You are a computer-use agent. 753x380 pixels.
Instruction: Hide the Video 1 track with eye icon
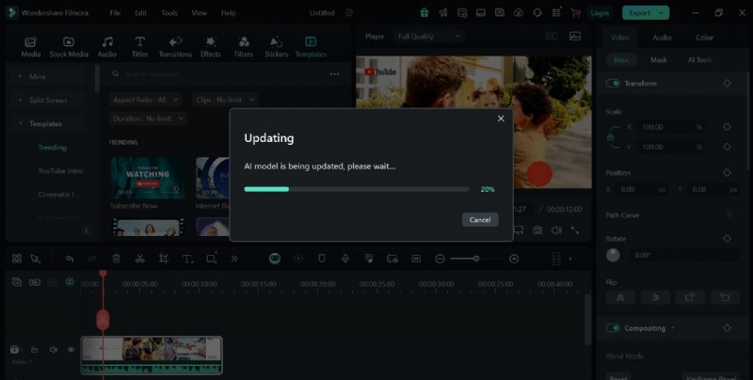coord(71,350)
